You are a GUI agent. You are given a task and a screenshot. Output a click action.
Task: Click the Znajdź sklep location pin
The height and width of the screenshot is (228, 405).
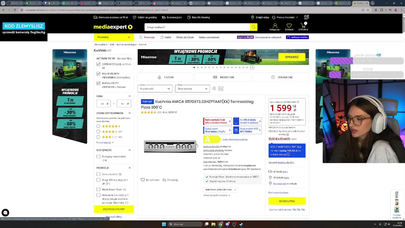click(x=252, y=17)
